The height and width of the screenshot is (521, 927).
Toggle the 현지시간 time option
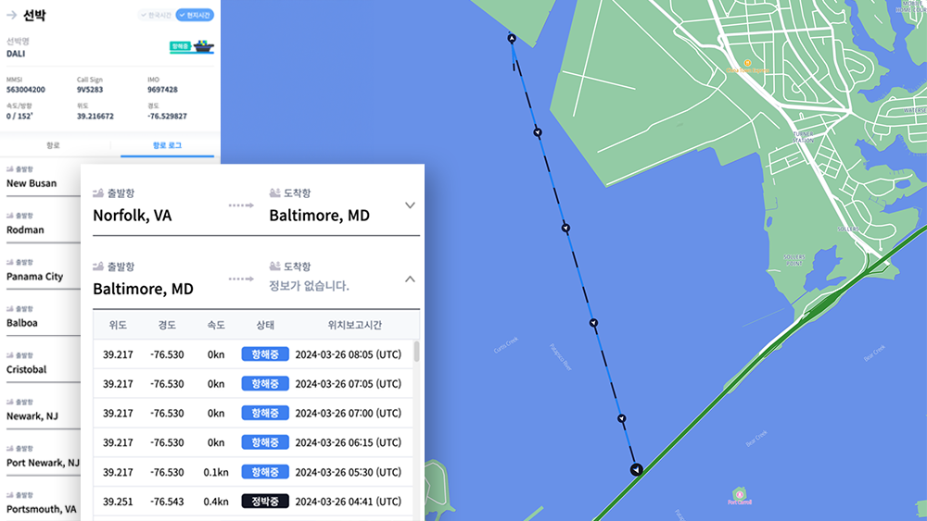(195, 15)
